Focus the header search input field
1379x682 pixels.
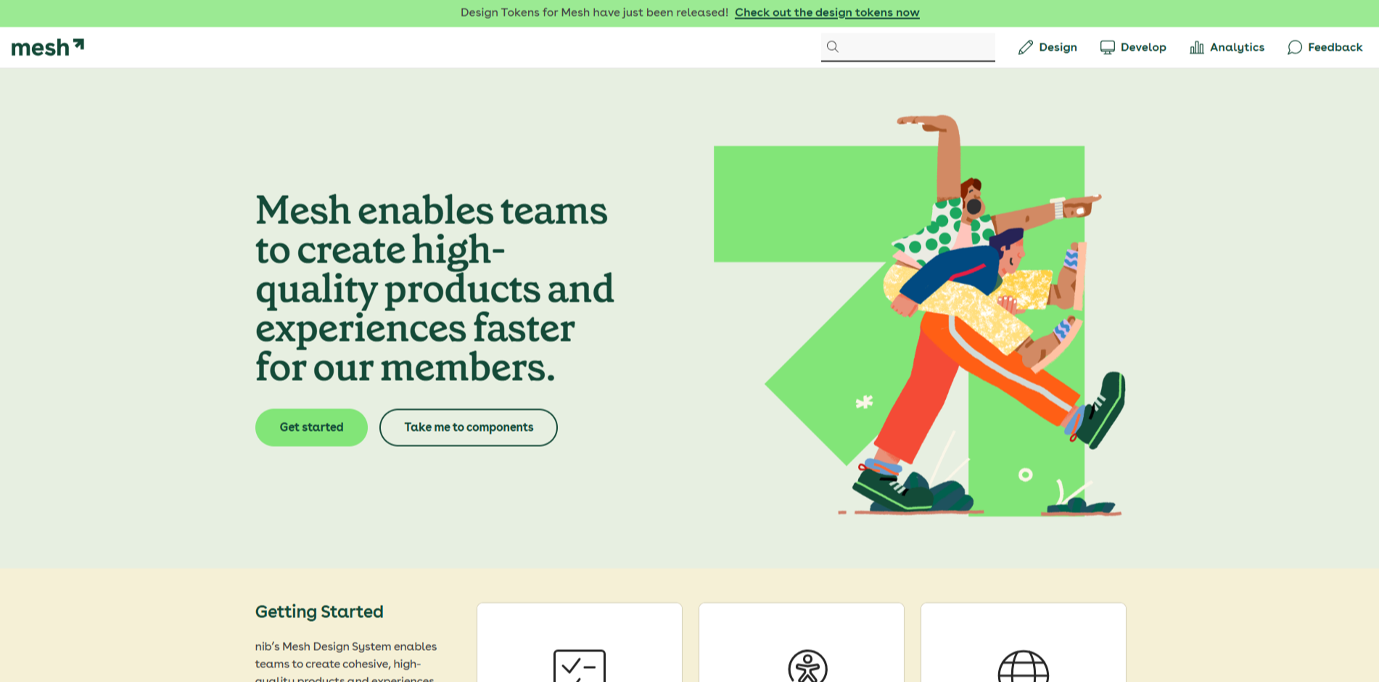click(x=908, y=47)
